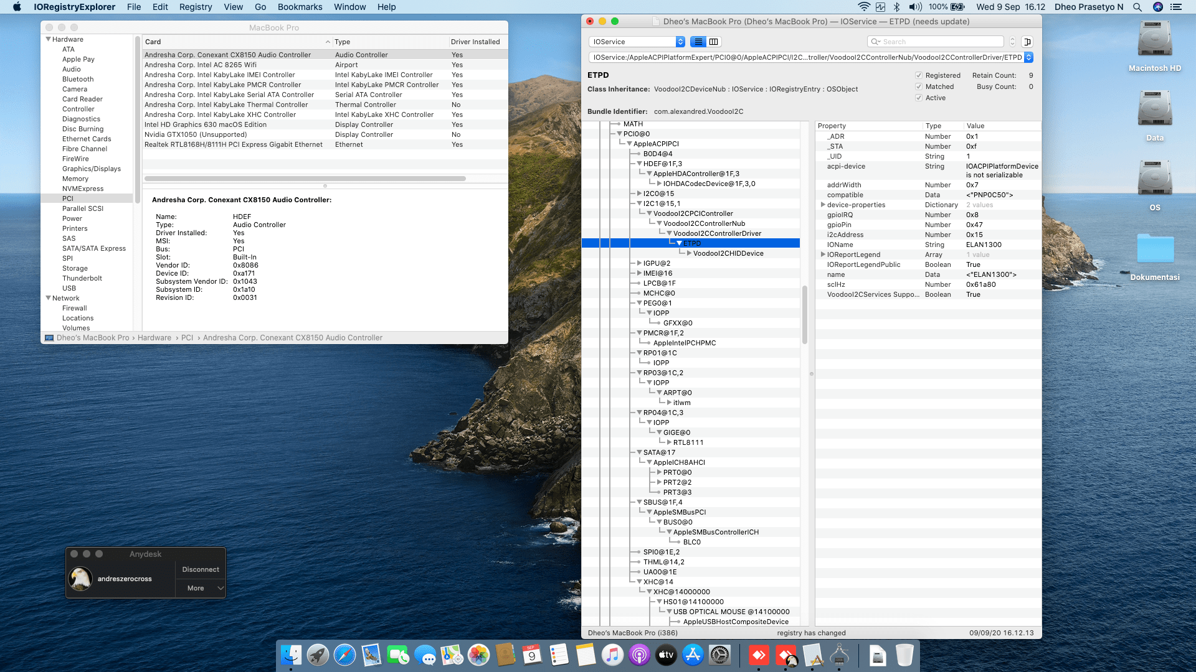This screenshot has height=672, width=1196.
Task: Open Reminders from the Dock
Action: click(x=559, y=655)
